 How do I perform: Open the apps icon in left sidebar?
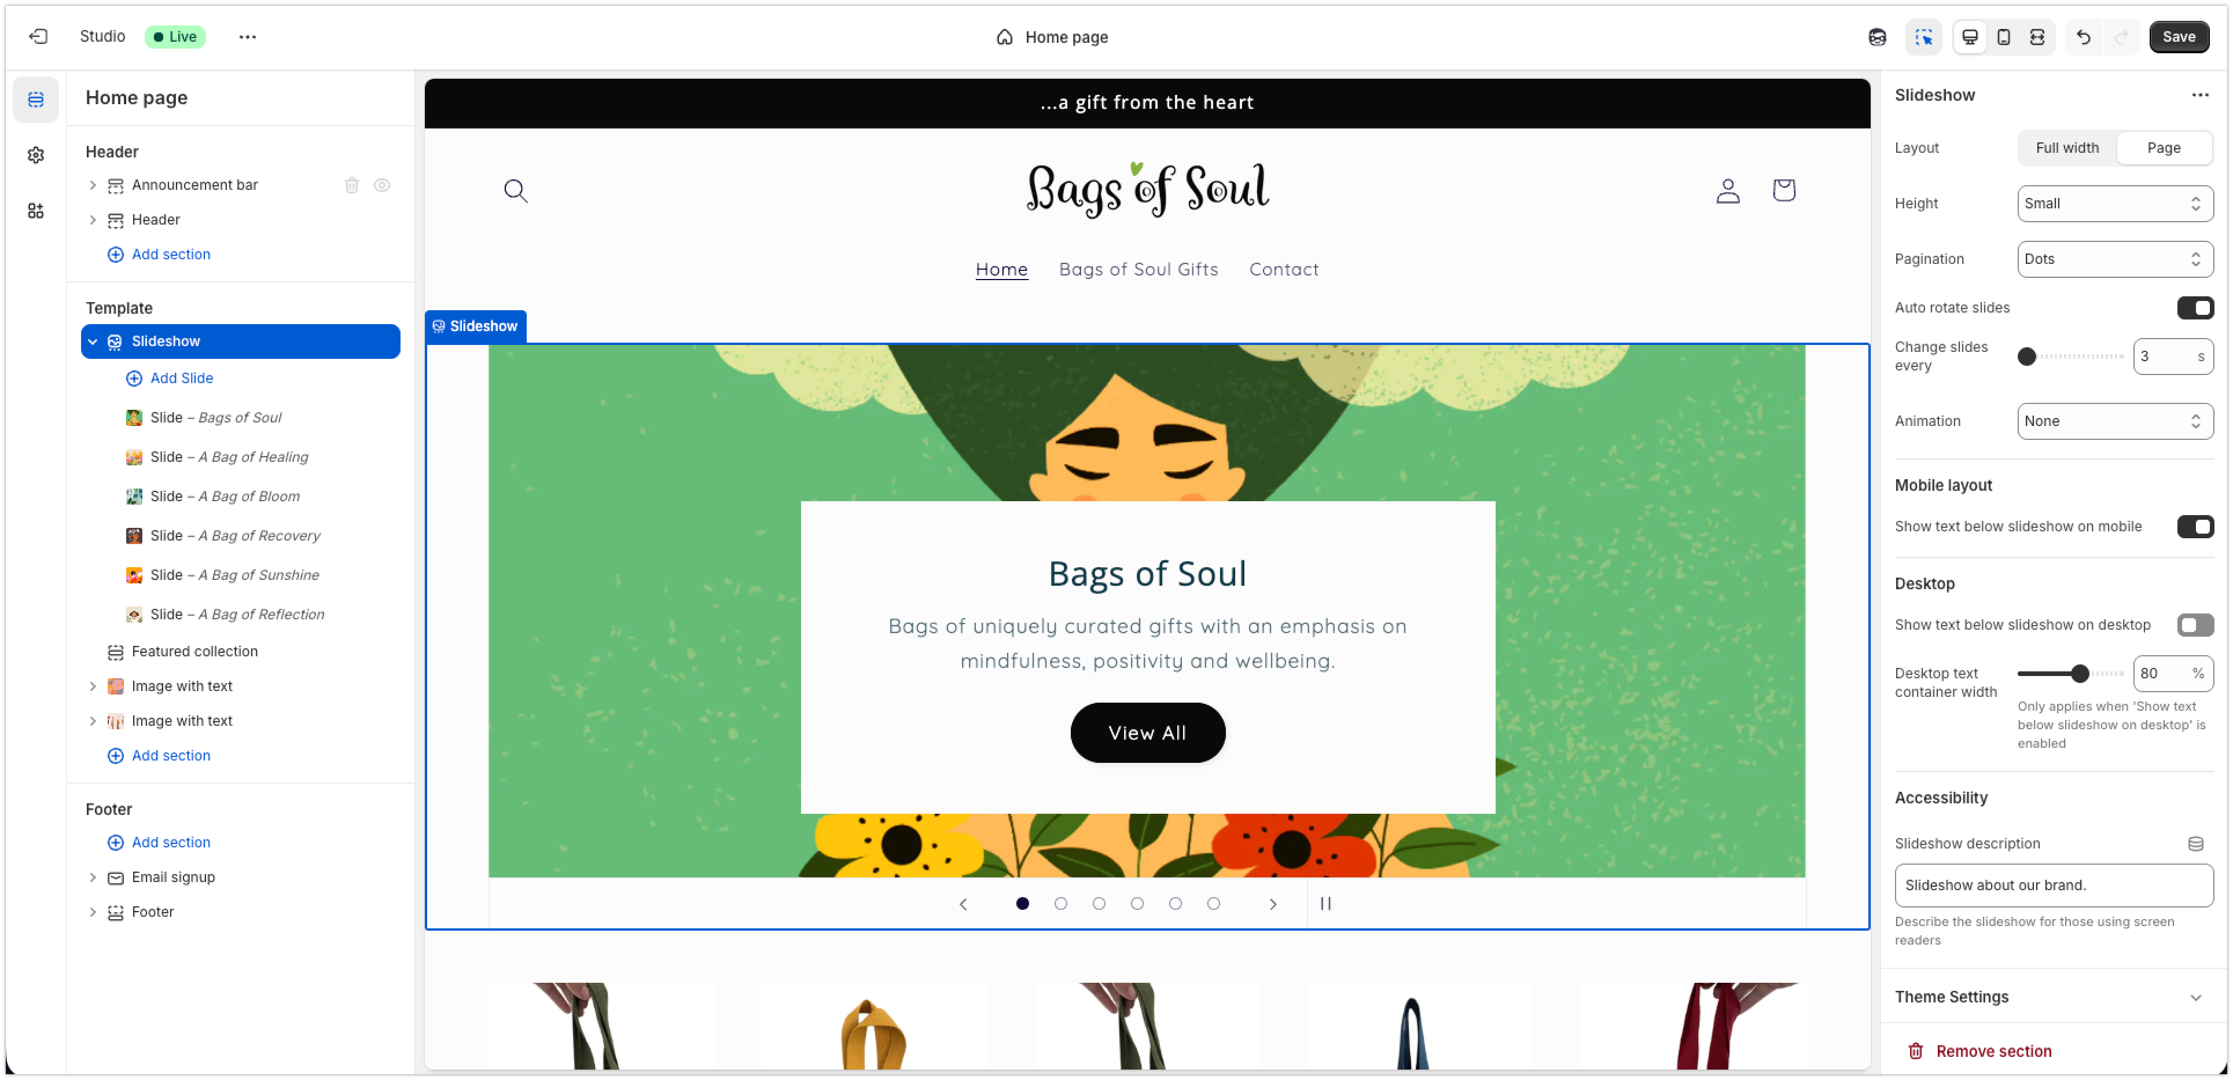point(35,211)
